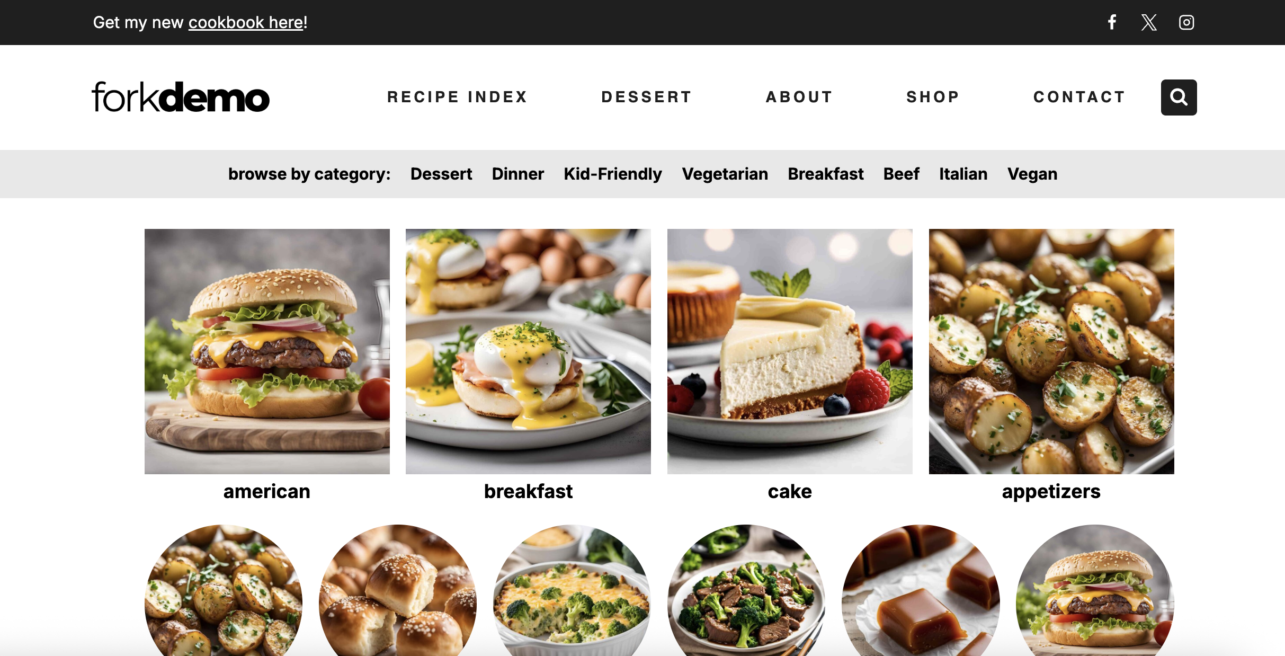This screenshot has height=656, width=1285.
Task: Follow the 'cookbook here' link
Action: (246, 22)
